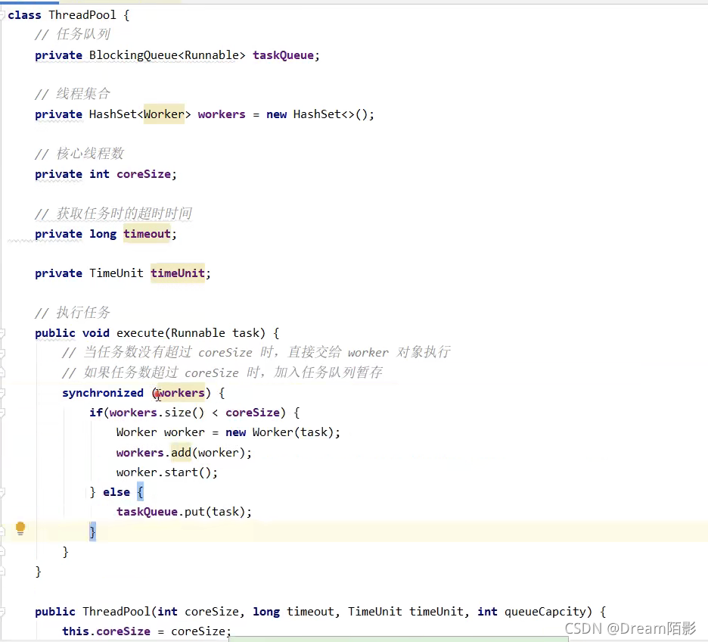Click coreSize in the if condition
708x642 pixels.
point(253,413)
